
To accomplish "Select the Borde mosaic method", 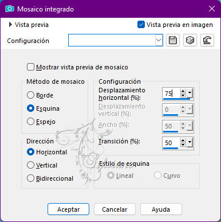I will pyautogui.click(x=30, y=95).
